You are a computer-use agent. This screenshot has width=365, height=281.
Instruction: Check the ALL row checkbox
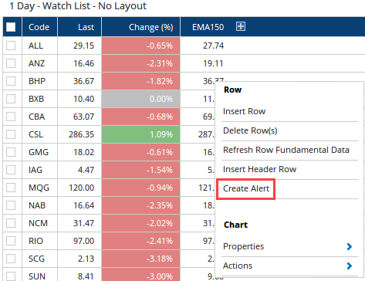coord(11,46)
